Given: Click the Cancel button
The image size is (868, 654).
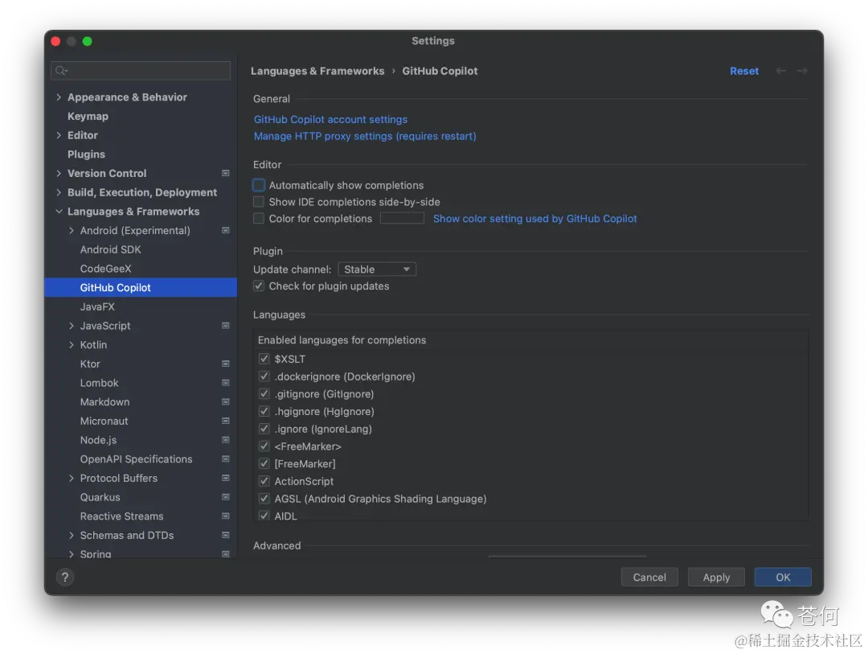Looking at the screenshot, I should [649, 577].
